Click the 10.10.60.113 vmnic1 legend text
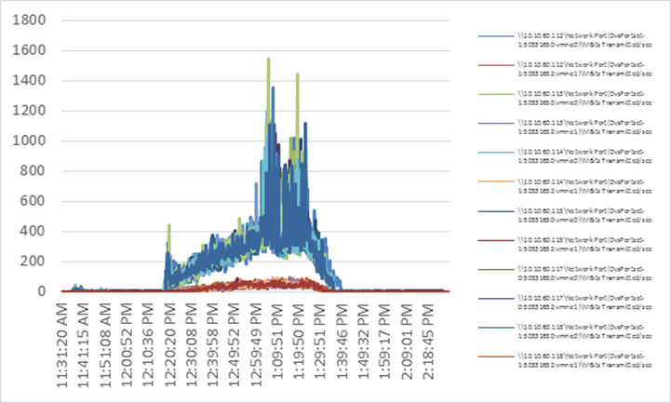Viewport: 671px width, 403px height. tap(584, 128)
